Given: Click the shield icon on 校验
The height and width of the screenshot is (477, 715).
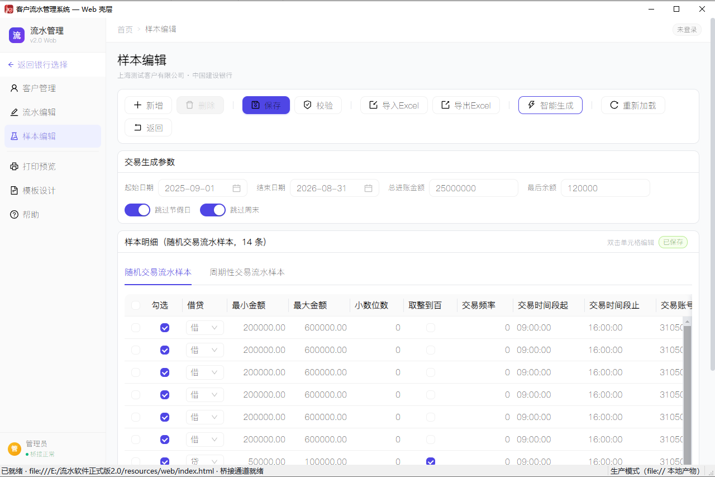Looking at the screenshot, I should click(x=307, y=105).
